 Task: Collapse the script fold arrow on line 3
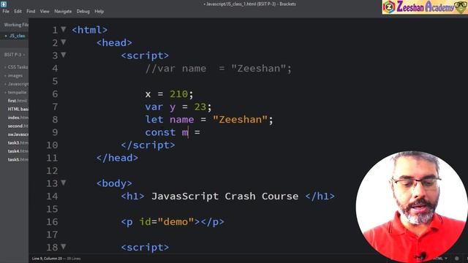point(64,55)
